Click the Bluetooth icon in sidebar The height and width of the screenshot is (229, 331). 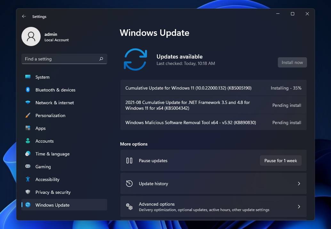pyautogui.click(x=28, y=90)
